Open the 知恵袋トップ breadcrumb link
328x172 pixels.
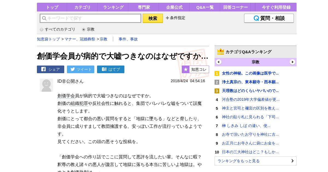tap(48, 39)
